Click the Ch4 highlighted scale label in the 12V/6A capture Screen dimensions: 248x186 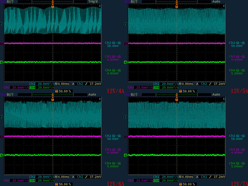click(32, 180)
